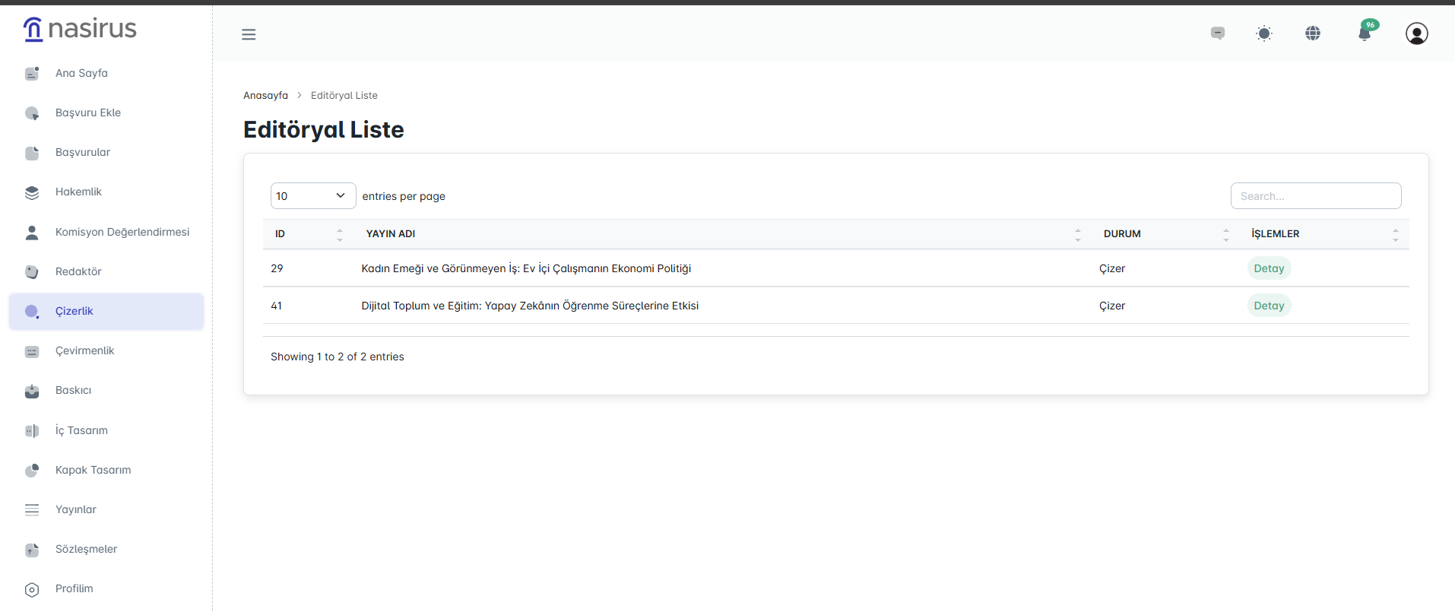Click the Profilim settings icon

tap(32, 589)
